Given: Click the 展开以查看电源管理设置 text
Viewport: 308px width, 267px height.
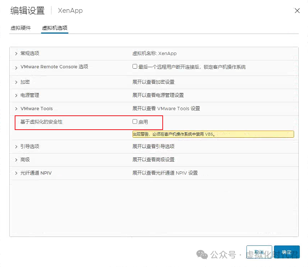Looking at the screenshot, I should point(158,95).
